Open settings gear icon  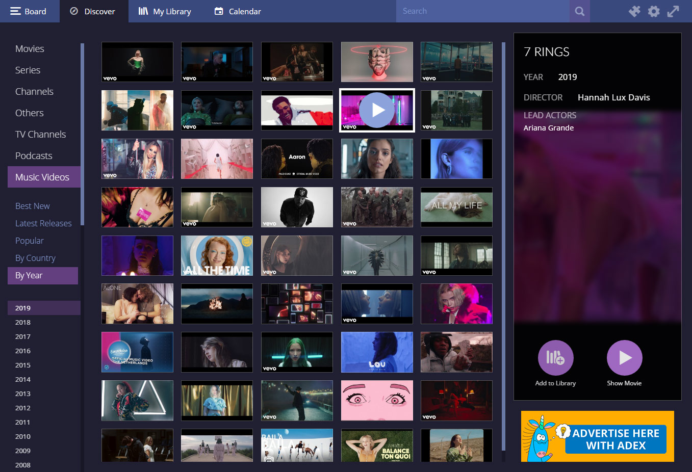pyautogui.click(x=654, y=11)
